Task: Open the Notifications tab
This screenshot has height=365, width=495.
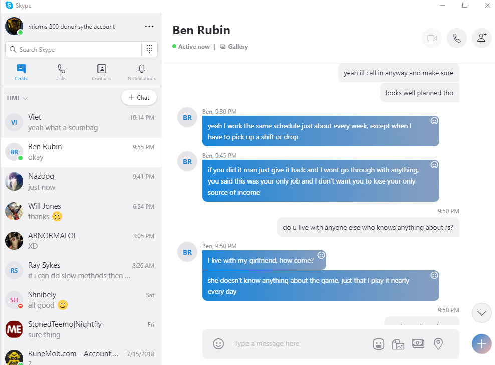Action: pyautogui.click(x=142, y=72)
